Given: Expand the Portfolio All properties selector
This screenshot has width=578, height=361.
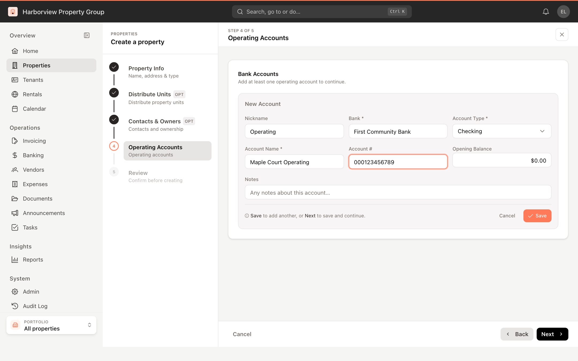Looking at the screenshot, I should tap(51, 325).
